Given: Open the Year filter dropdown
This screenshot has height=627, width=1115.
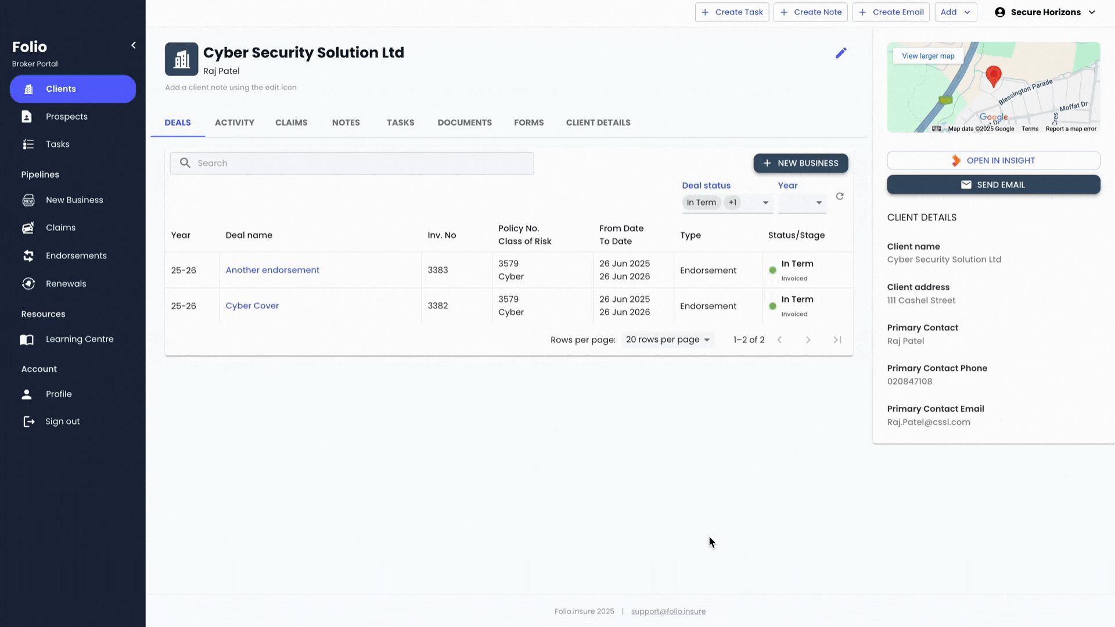Looking at the screenshot, I should 818,203.
